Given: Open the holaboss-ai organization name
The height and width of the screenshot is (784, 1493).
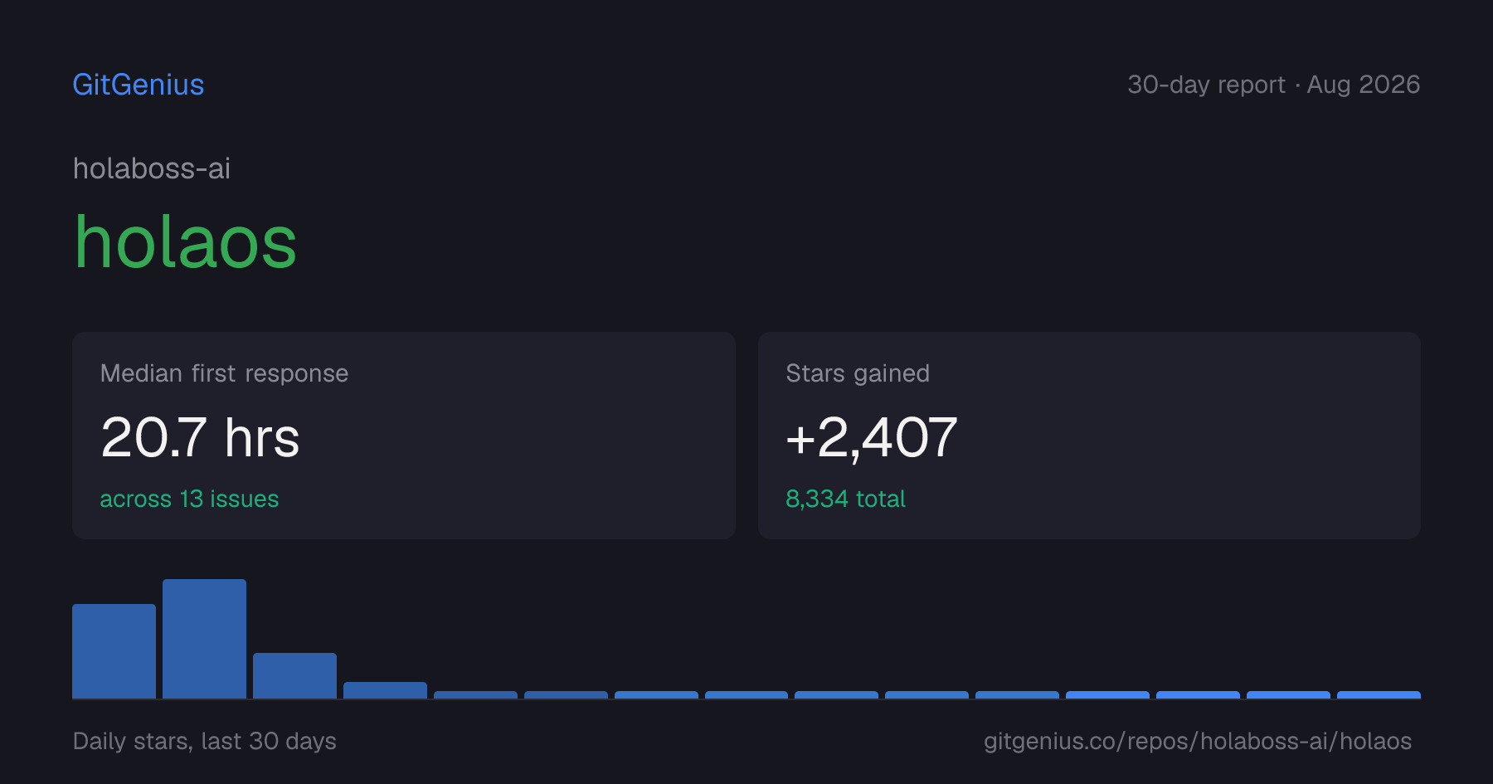Looking at the screenshot, I should 152,168.
